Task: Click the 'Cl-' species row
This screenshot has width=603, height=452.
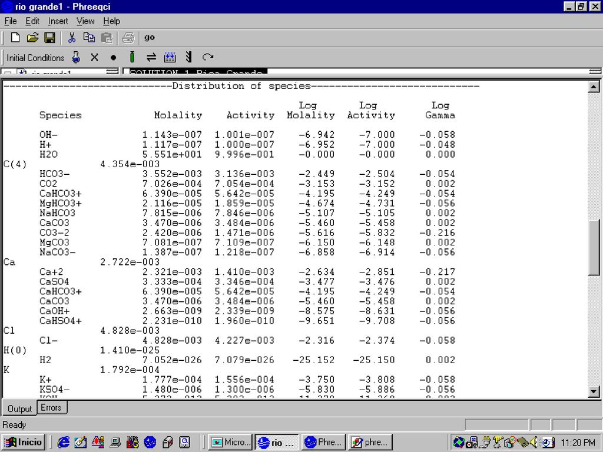Action: point(247,341)
